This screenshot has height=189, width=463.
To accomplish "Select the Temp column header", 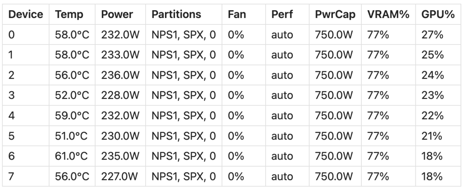I will click(x=72, y=14).
